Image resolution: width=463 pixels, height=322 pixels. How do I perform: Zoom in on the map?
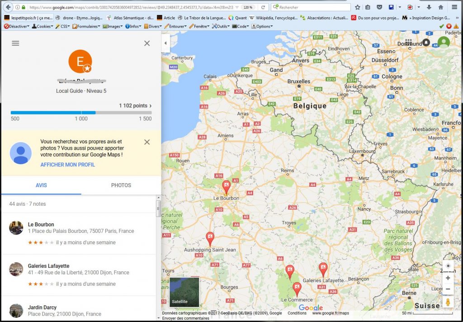coord(448,278)
